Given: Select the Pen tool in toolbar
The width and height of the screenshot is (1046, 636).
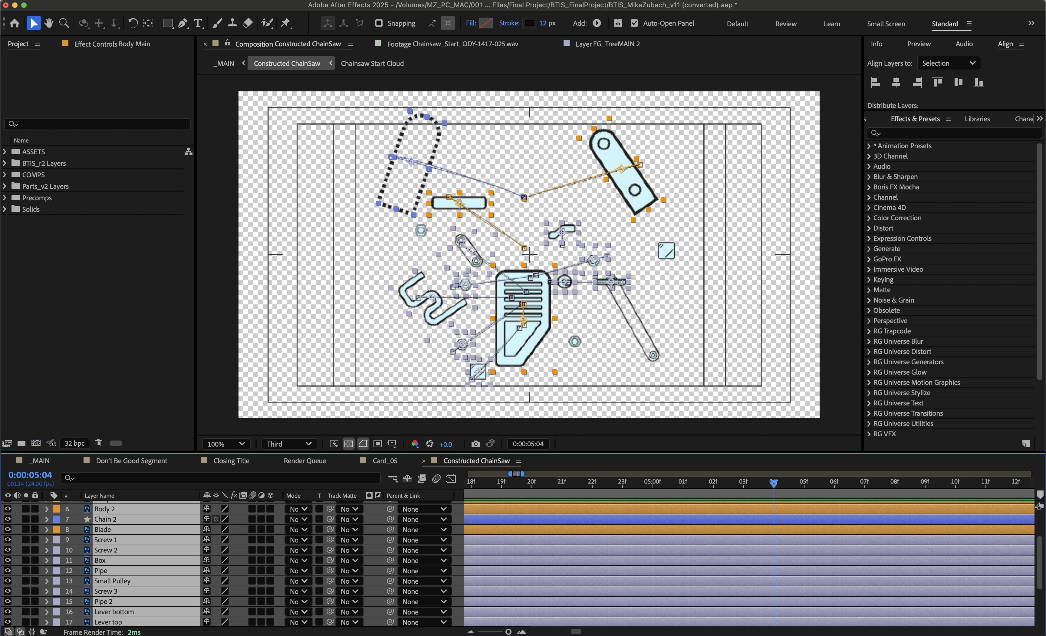Looking at the screenshot, I should coord(183,23).
